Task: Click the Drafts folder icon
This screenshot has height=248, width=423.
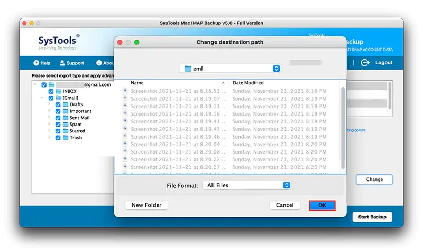Action: tap(66, 104)
